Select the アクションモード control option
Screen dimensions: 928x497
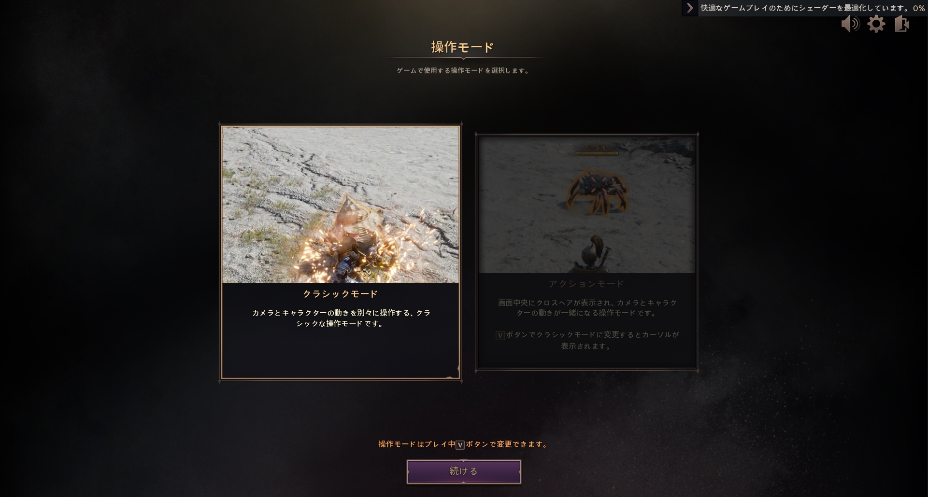(x=587, y=252)
